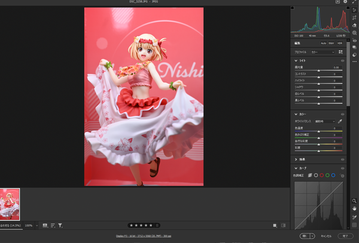
Task: Select the Color Sampler eyedropper tool
Action: [354, 217]
